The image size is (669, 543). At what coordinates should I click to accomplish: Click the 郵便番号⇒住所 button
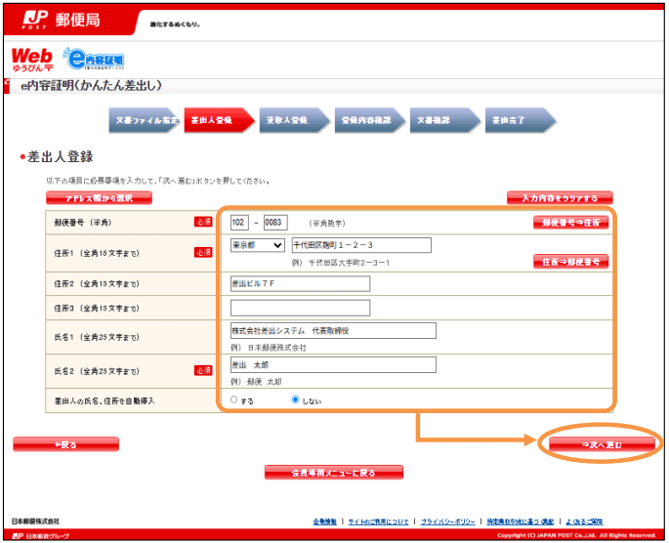point(571,223)
